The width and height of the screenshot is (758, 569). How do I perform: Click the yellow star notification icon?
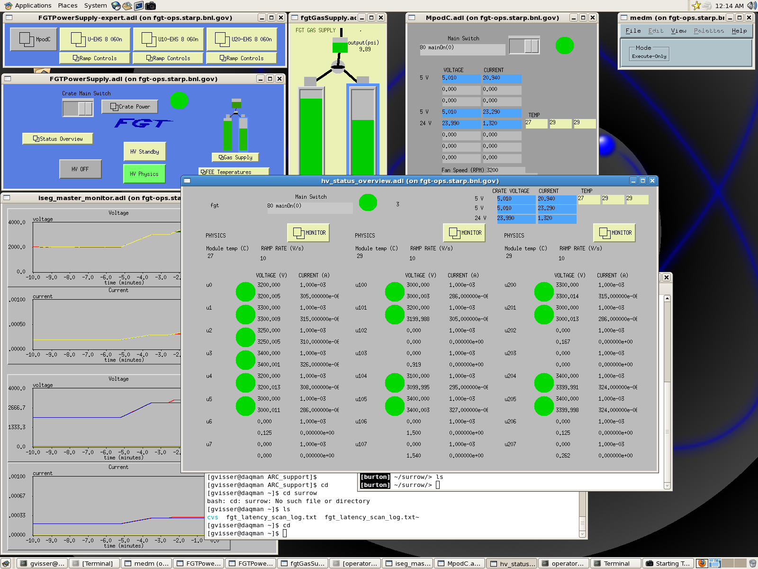tap(696, 6)
